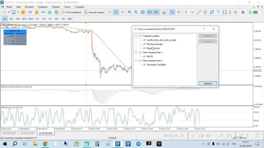
Task: Select the H1 timeframe
Action: point(37,19)
